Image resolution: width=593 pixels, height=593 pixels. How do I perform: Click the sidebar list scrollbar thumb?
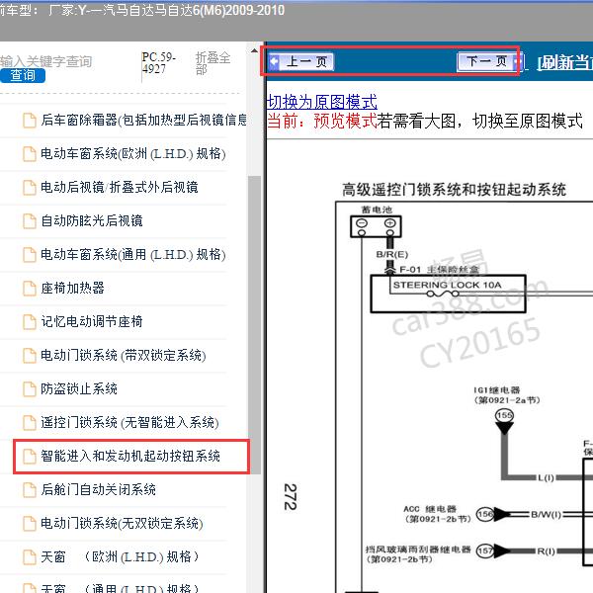point(255,325)
